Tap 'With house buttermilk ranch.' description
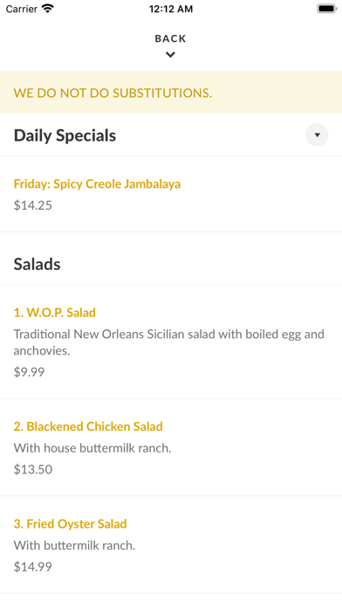 [92, 448]
